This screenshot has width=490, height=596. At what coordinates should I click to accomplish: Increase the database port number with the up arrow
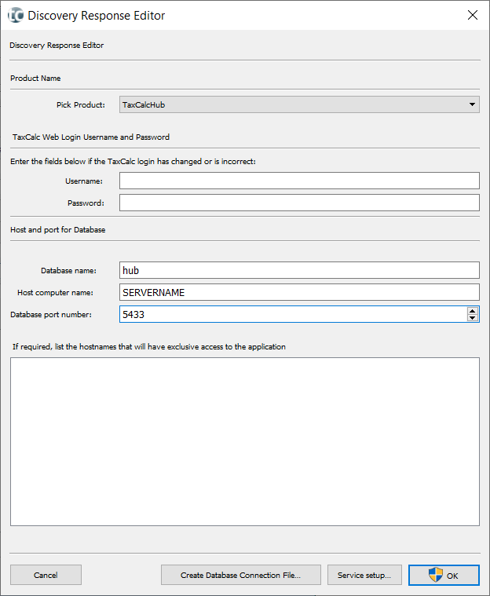click(x=472, y=311)
